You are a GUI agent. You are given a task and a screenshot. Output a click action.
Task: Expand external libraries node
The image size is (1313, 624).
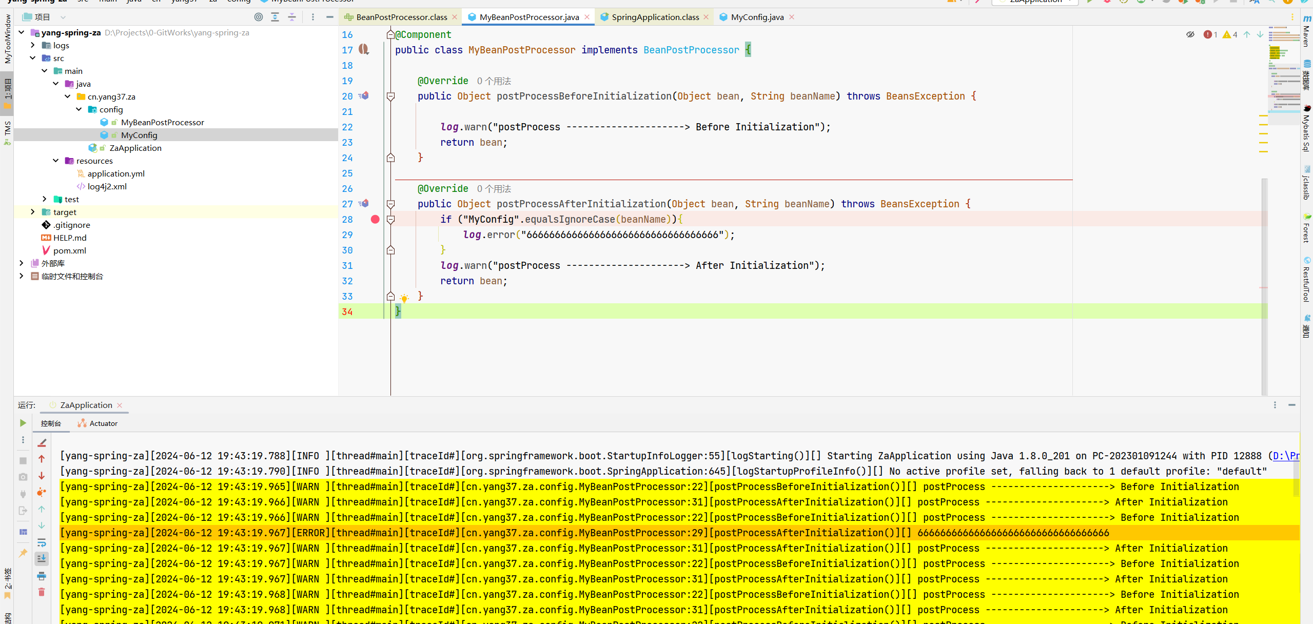pos(22,263)
